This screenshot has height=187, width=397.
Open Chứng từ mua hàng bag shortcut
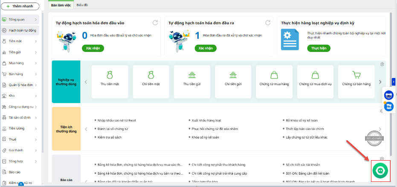(x=274, y=78)
